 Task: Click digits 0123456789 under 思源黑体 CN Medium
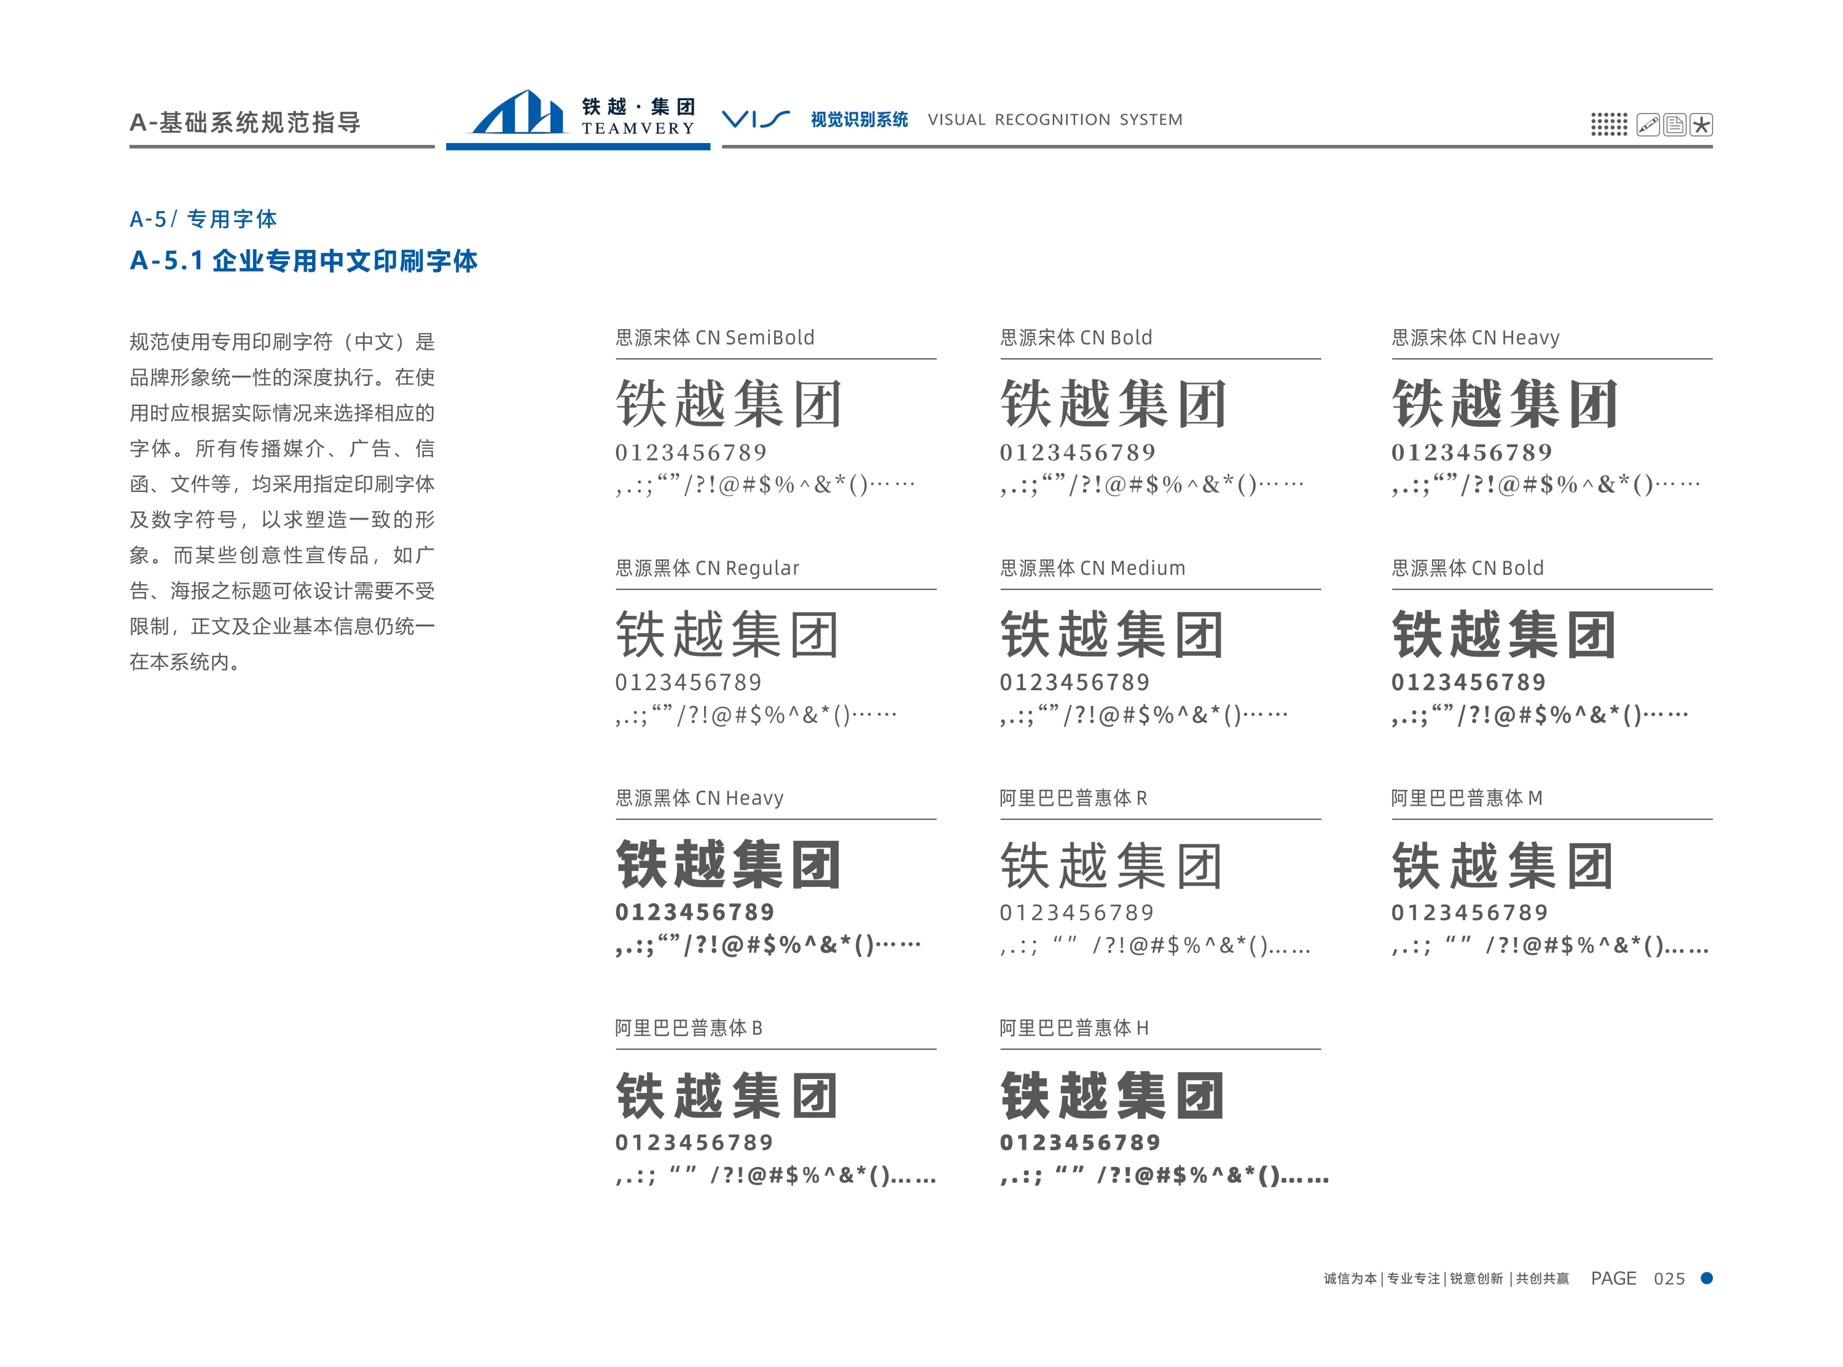pos(1074,683)
